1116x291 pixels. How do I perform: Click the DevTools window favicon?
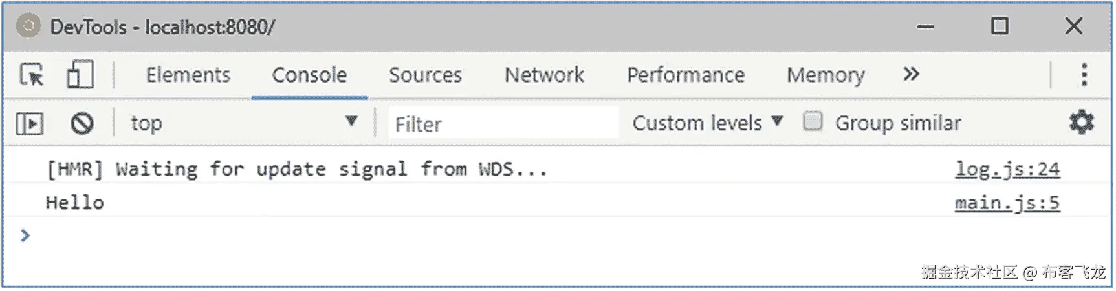28,26
